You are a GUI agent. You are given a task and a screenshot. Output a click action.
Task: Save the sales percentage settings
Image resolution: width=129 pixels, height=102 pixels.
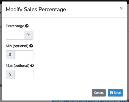[115, 93]
